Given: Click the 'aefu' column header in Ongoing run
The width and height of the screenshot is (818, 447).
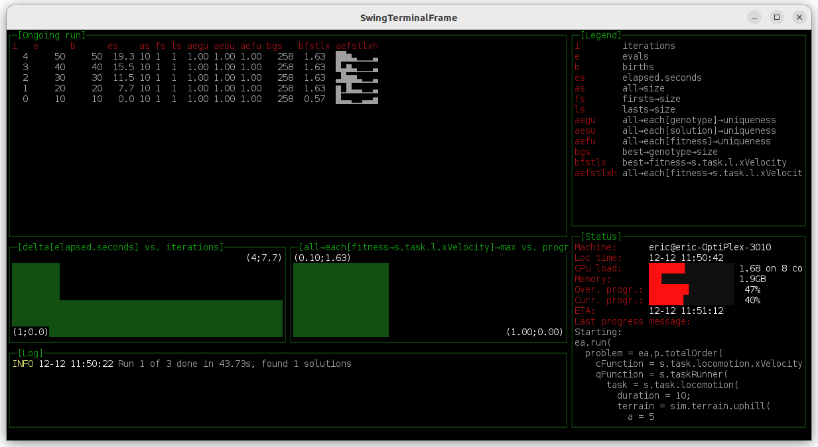Looking at the screenshot, I should pos(251,46).
